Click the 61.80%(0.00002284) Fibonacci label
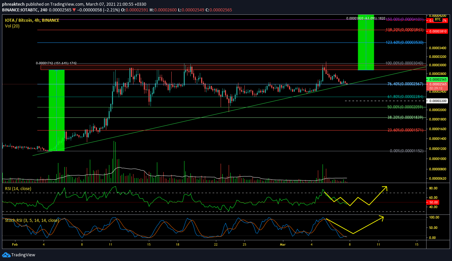 point(405,97)
